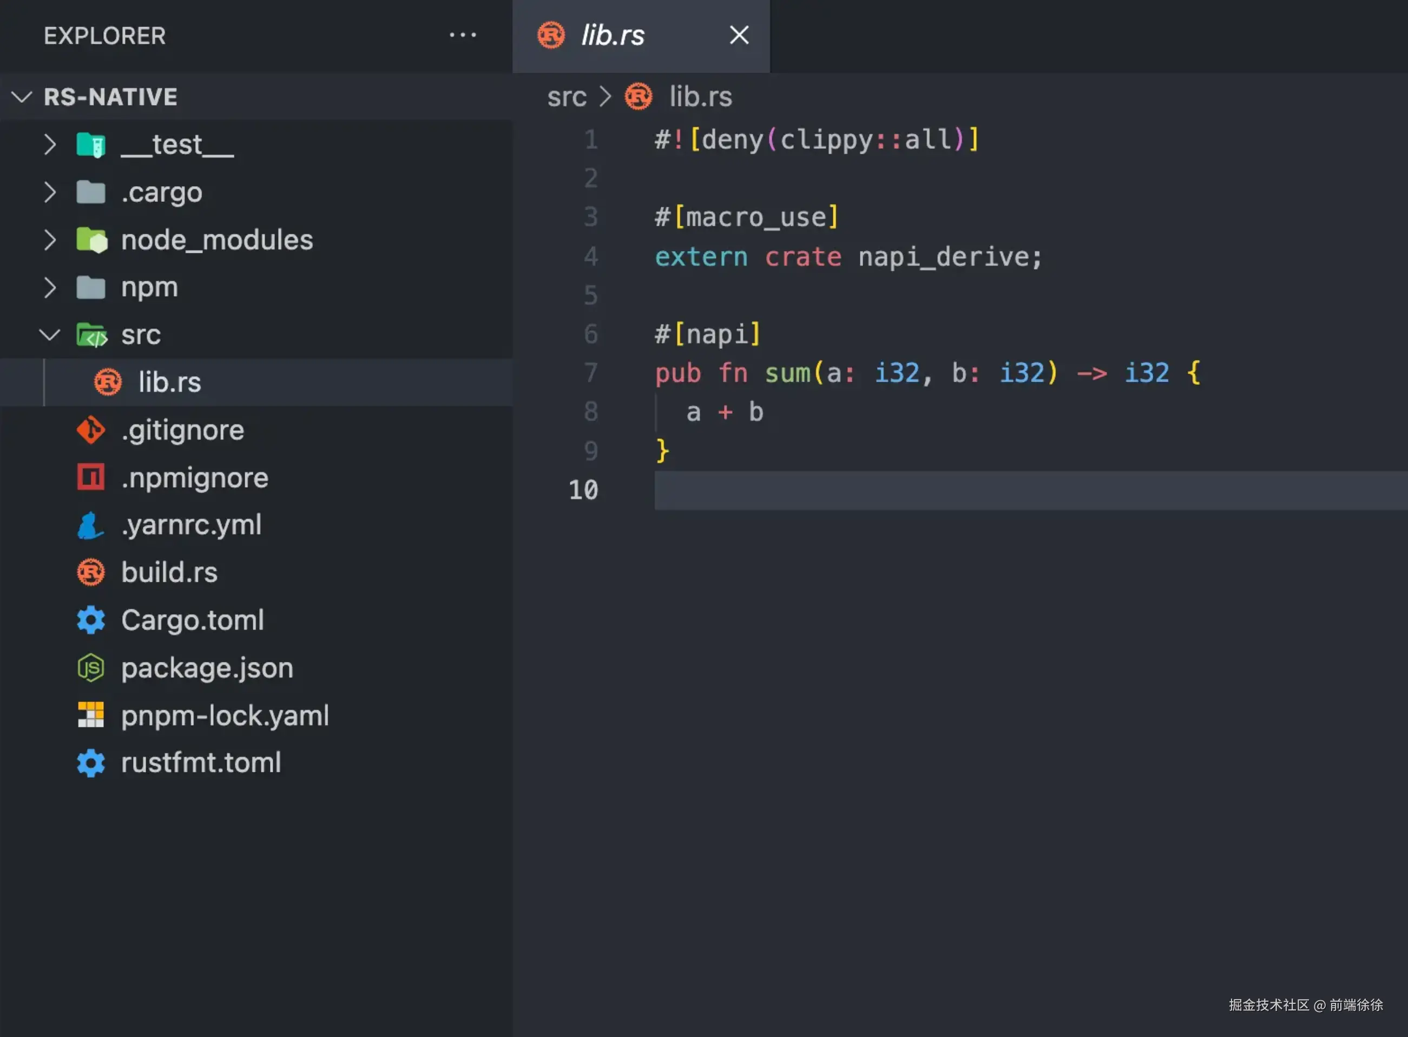Screen dimensions: 1408x1037
Task: Click the gear icon next to Cargo.toml
Action: [x=91, y=620]
